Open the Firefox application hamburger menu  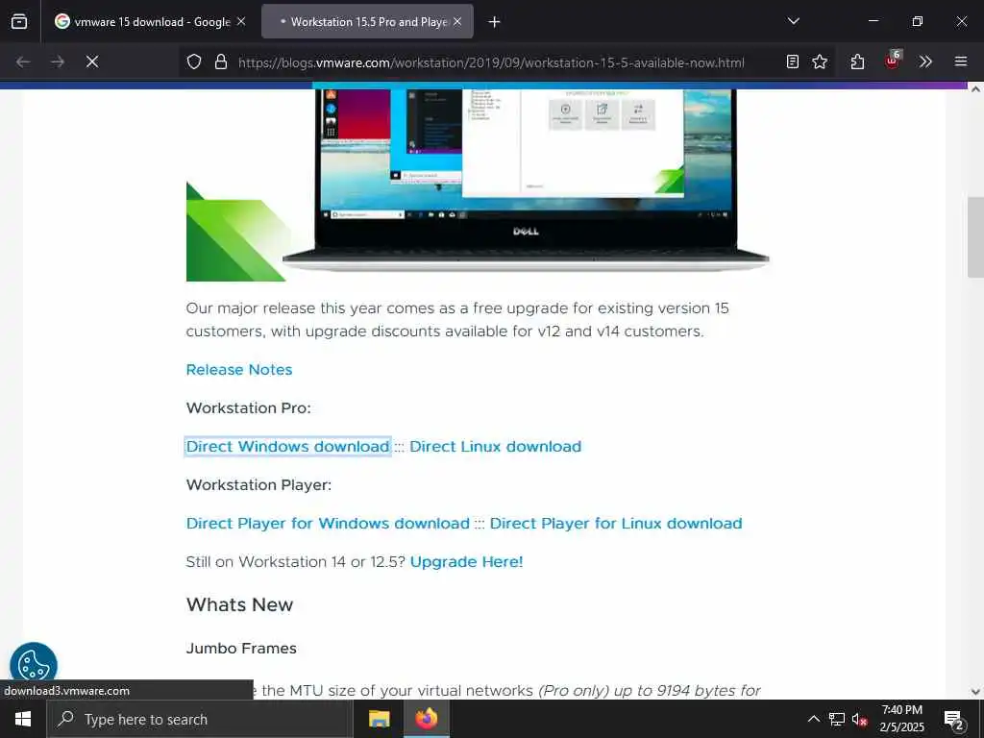click(961, 61)
